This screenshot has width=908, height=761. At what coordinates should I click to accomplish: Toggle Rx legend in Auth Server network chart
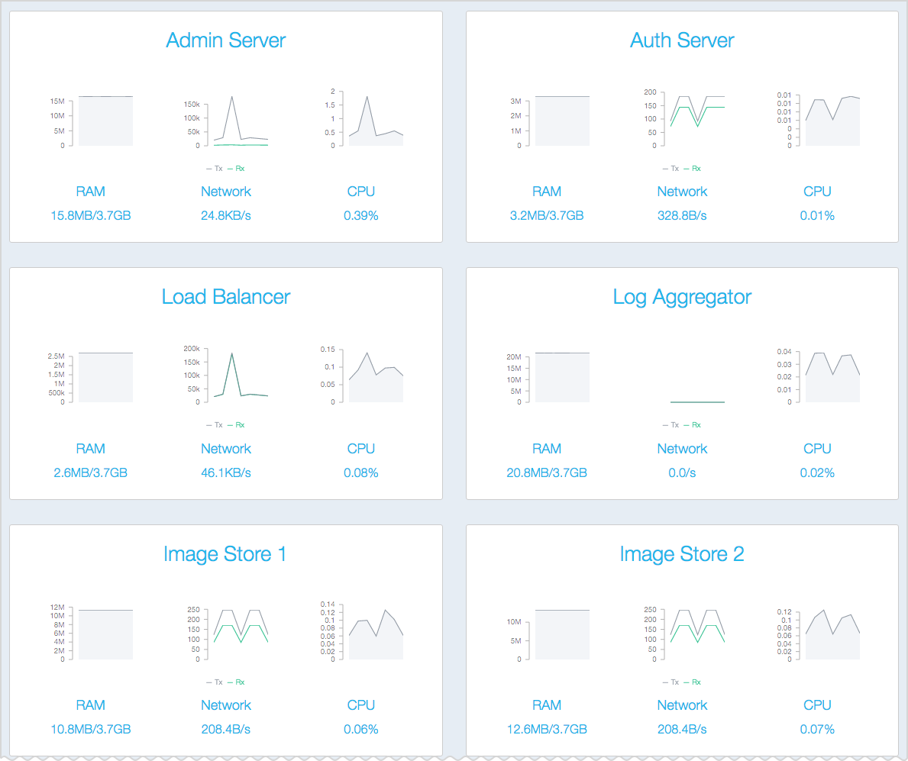click(693, 168)
